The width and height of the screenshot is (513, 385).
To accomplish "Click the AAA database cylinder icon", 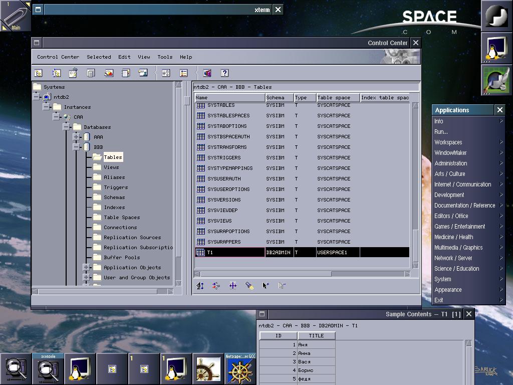I will click(87, 137).
